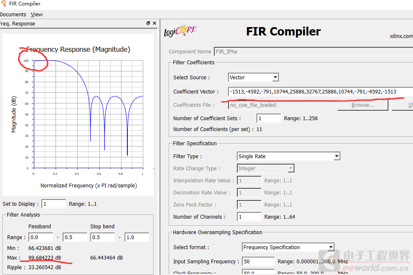Click the Stop band range start field
The image size is (413, 275).
point(103,237)
